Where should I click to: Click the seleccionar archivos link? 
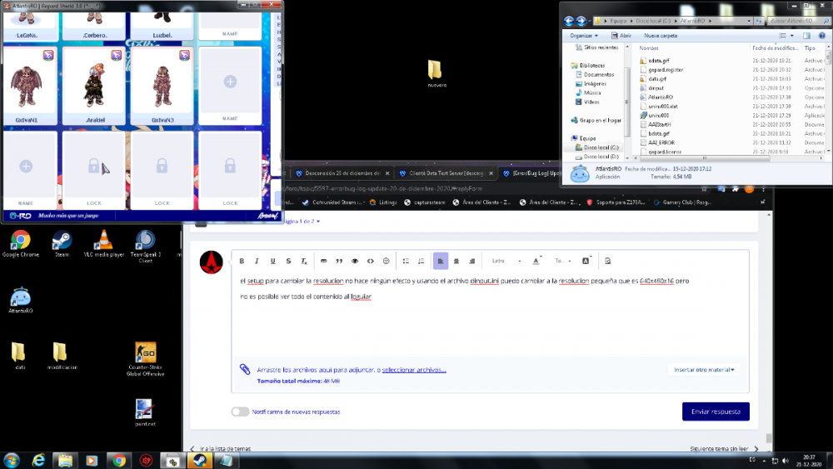(414, 370)
